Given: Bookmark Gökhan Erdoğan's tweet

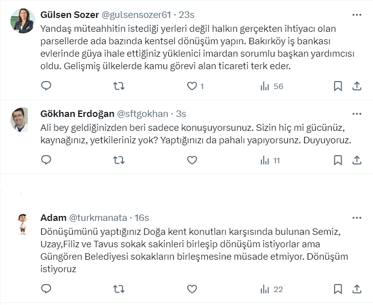Looking at the screenshot, I should point(338,160).
